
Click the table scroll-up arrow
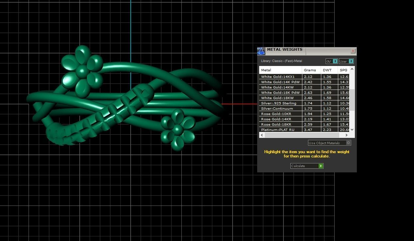pos(352,69)
